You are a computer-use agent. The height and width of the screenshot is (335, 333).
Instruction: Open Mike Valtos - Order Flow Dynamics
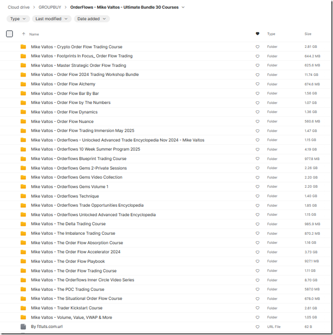(x=64, y=112)
